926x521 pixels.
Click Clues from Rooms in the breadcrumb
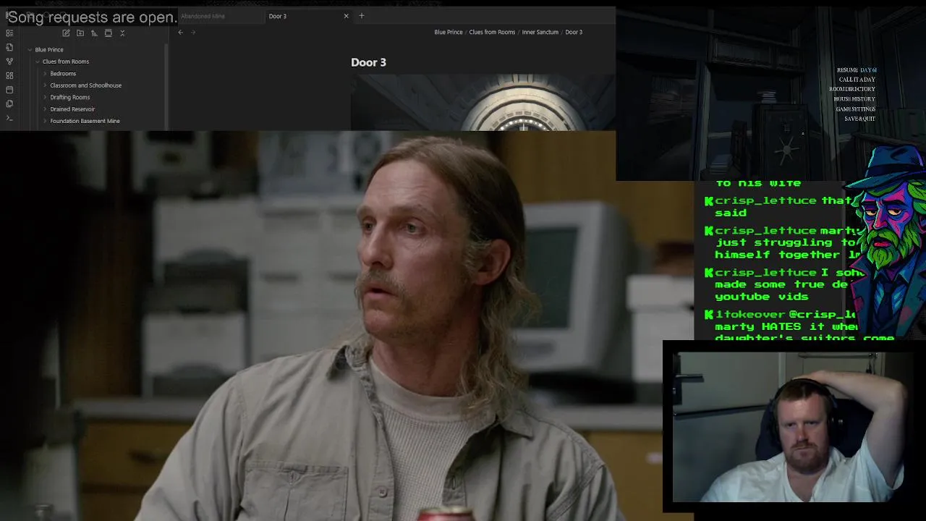pos(492,32)
